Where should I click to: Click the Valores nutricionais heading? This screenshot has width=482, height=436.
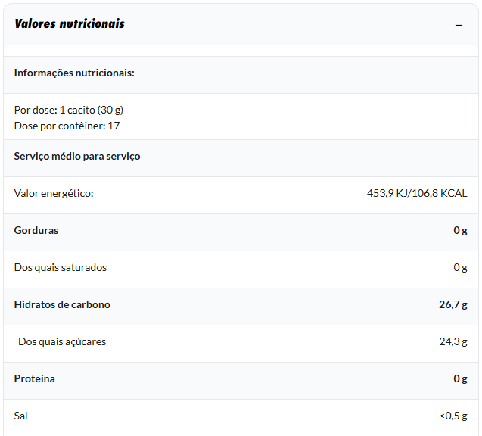(70, 24)
